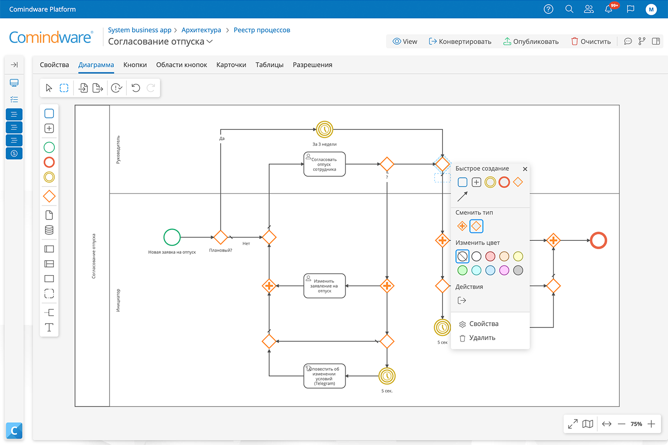Fit diagram to width arrows icon
The width and height of the screenshot is (668, 445).
click(607, 424)
